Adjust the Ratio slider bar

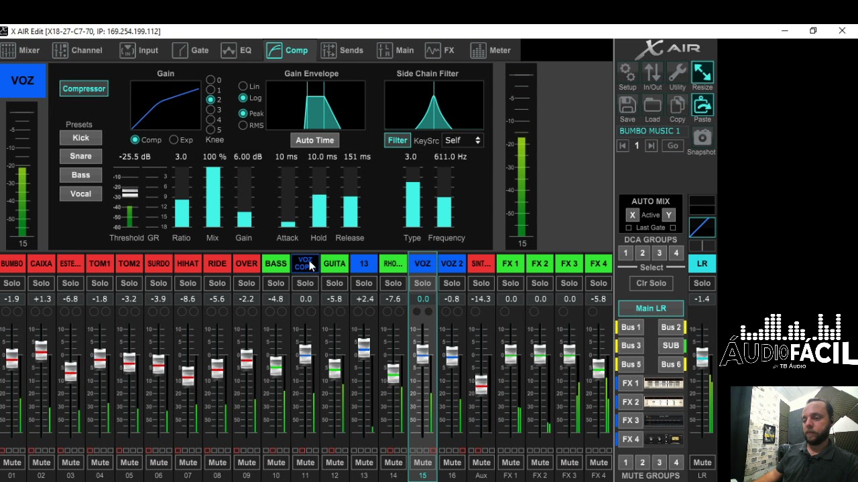[x=181, y=197]
